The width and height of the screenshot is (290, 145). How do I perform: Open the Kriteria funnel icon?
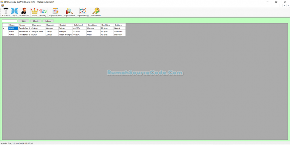coord(6,12)
